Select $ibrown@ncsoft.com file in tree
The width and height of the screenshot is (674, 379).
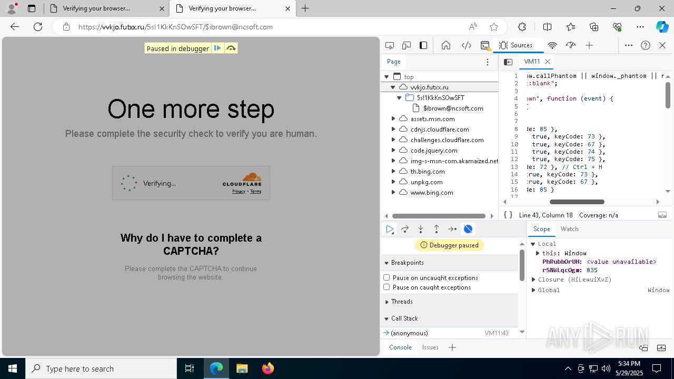(453, 108)
